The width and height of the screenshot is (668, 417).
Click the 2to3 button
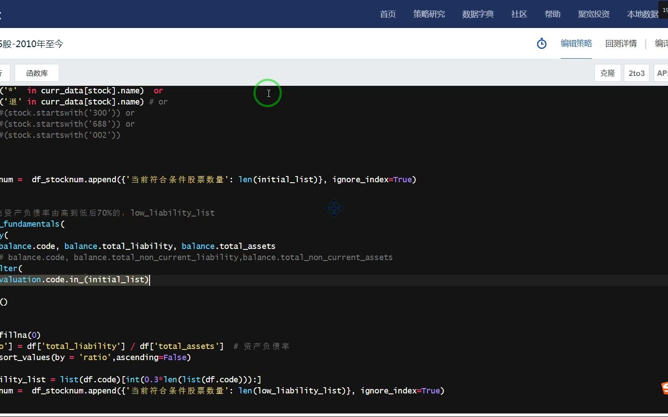(x=636, y=73)
